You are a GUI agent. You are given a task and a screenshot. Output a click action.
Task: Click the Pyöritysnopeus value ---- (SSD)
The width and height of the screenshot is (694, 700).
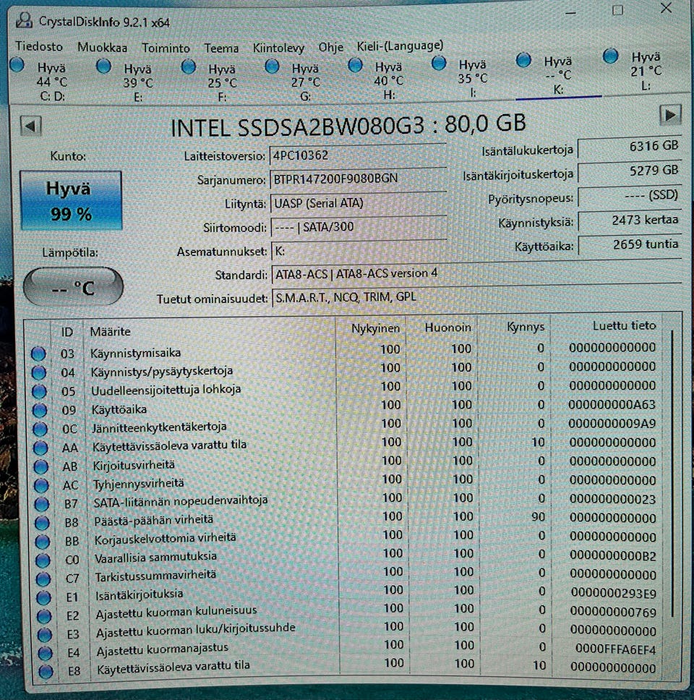(x=629, y=195)
